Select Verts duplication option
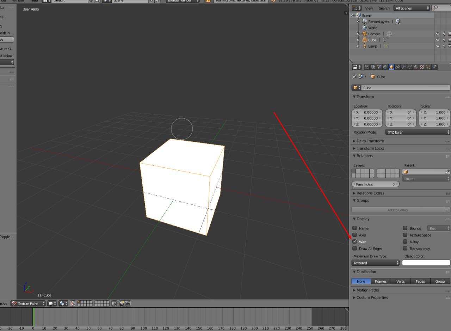This screenshot has height=331, width=451. 401,281
